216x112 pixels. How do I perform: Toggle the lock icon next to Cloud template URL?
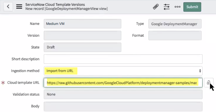coord(208,82)
